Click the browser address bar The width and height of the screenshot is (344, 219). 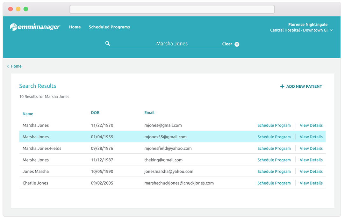(172, 9)
